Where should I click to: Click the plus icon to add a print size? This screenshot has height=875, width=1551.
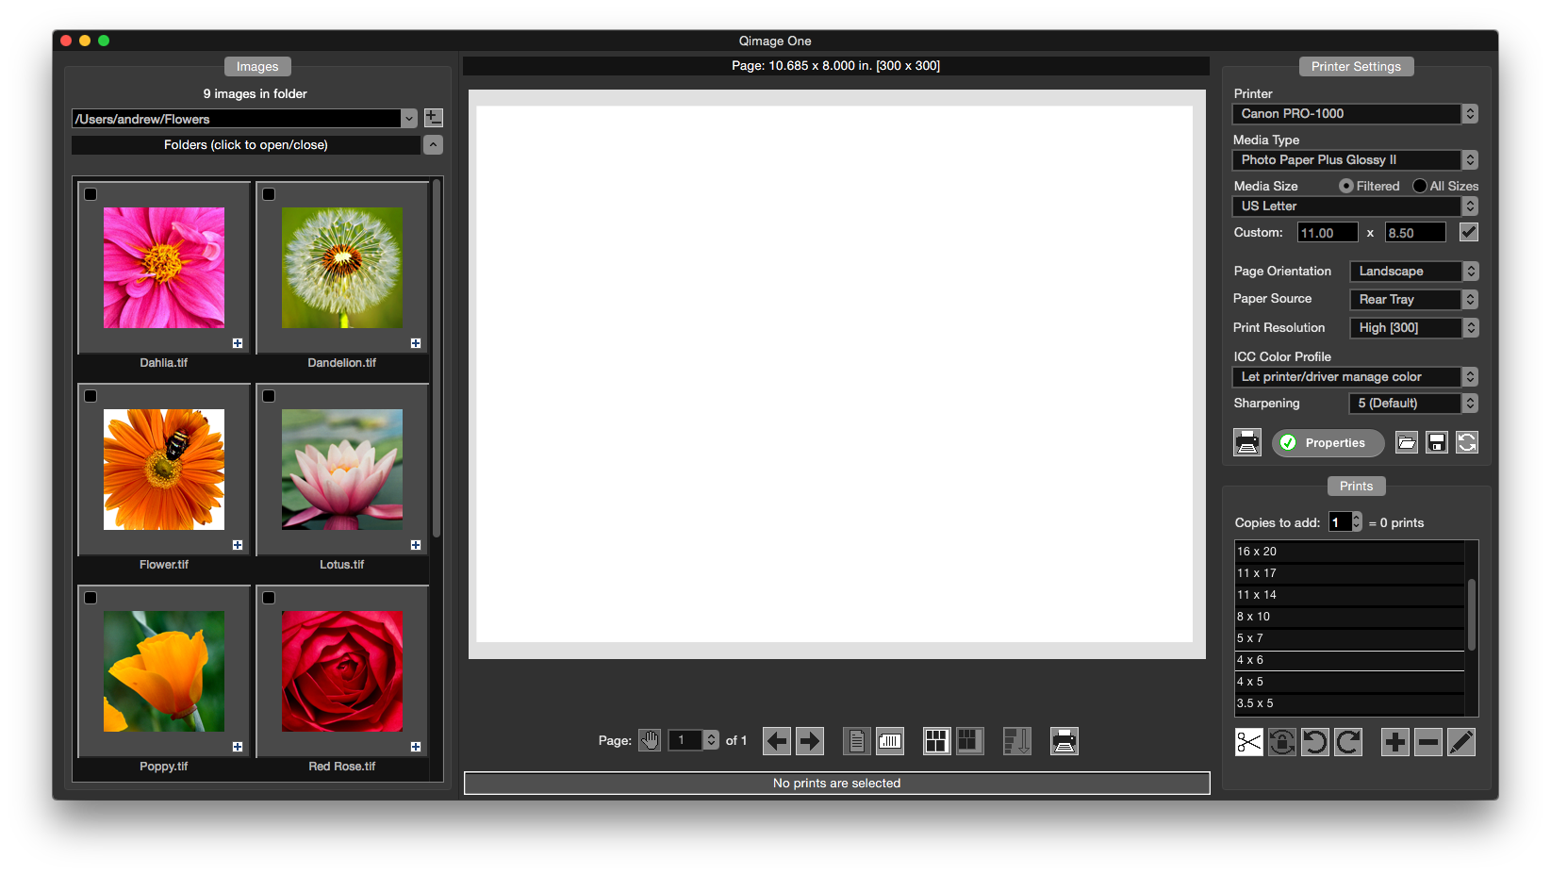1394,742
